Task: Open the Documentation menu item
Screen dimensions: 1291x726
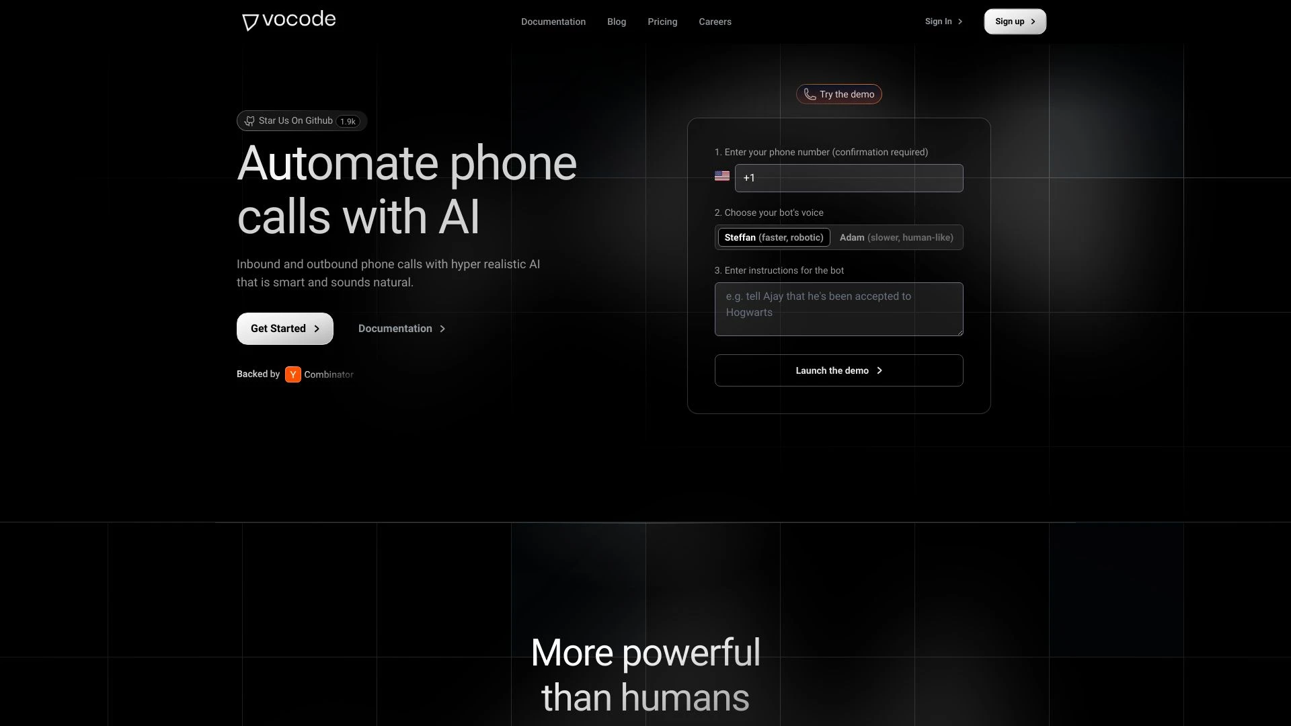Action: 553,22
